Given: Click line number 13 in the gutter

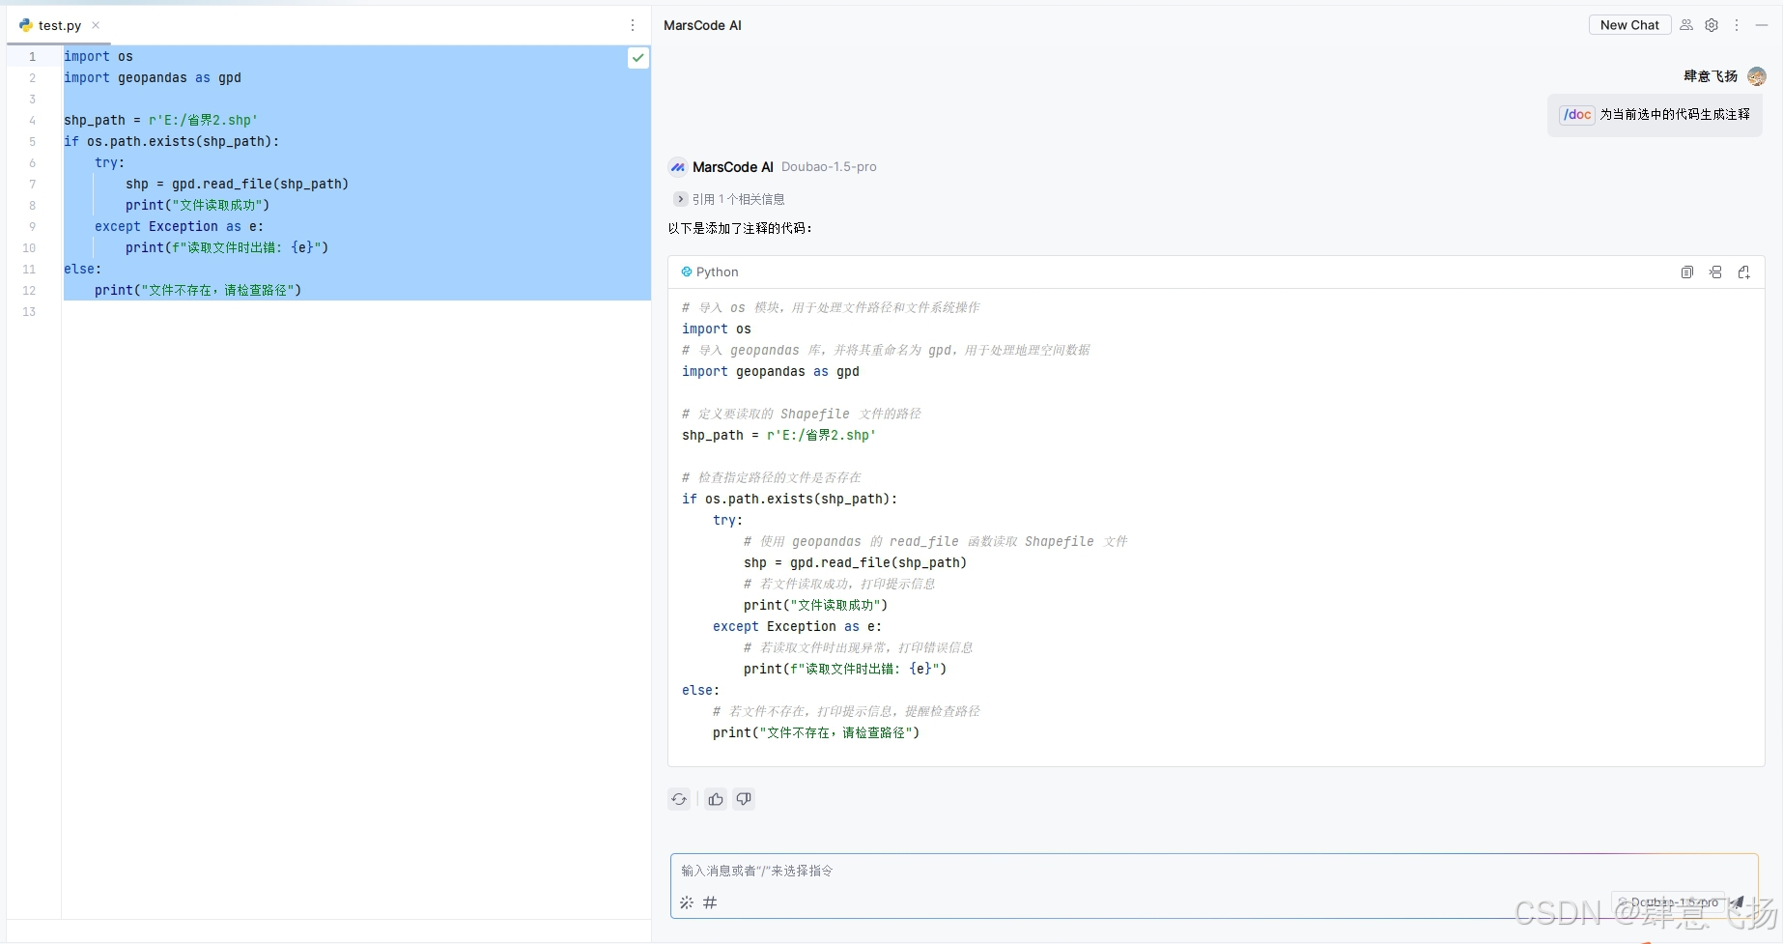Looking at the screenshot, I should point(29,312).
